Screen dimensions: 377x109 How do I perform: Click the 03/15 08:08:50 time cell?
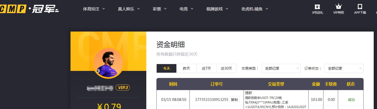point(174,100)
